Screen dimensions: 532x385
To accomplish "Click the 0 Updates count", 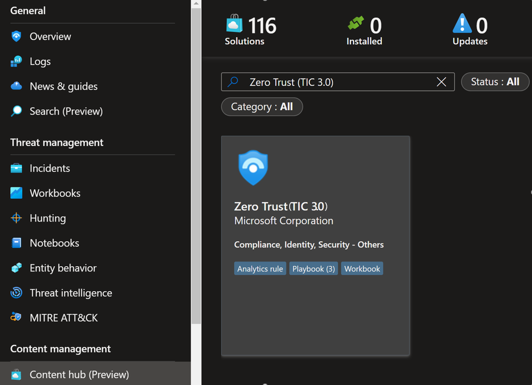I will [482, 26].
